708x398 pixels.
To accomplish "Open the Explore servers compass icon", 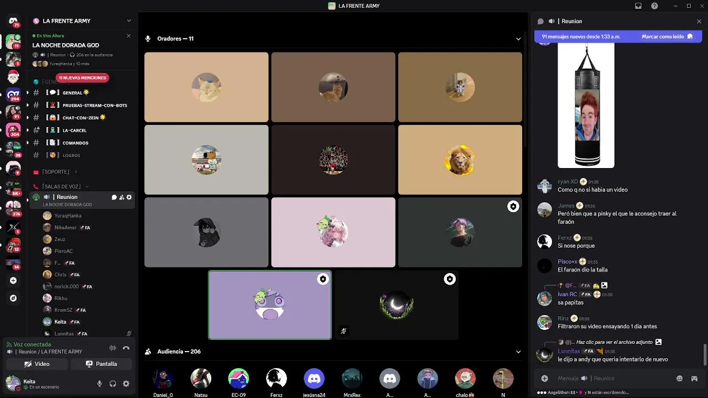I will (13, 298).
